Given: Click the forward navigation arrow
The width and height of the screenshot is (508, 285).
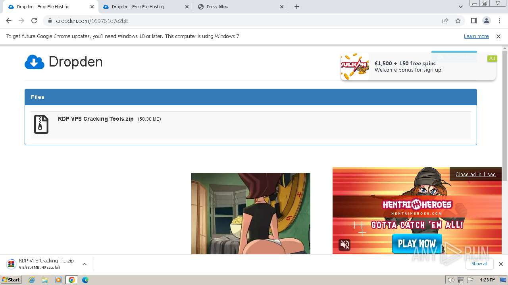Looking at the screenshot, I should coord(21,21).
